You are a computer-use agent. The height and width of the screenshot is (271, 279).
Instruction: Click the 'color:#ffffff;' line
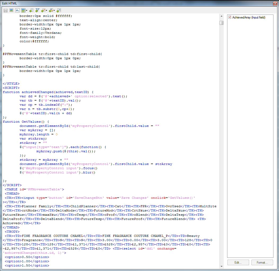34,42
